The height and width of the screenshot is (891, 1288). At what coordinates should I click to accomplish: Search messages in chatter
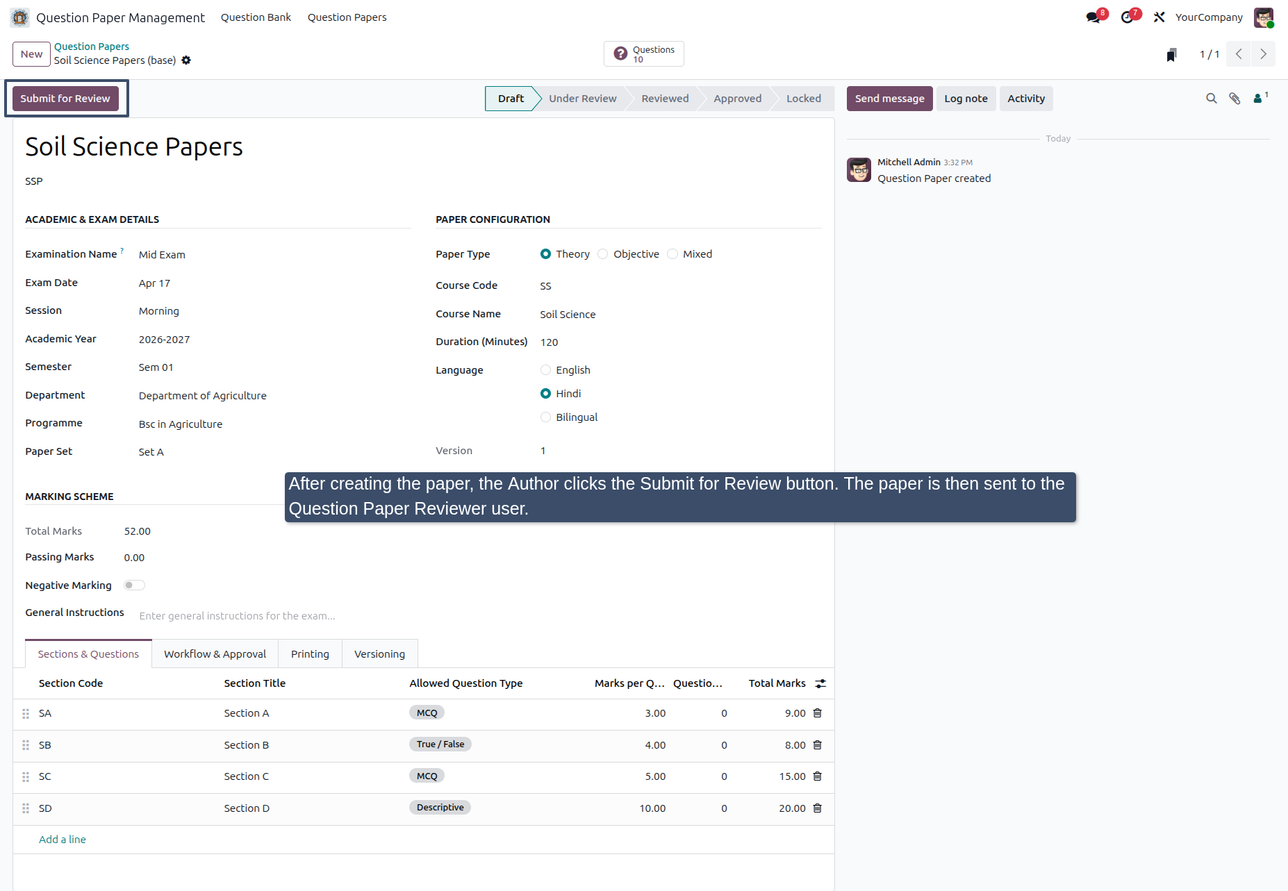[1212, 99]
